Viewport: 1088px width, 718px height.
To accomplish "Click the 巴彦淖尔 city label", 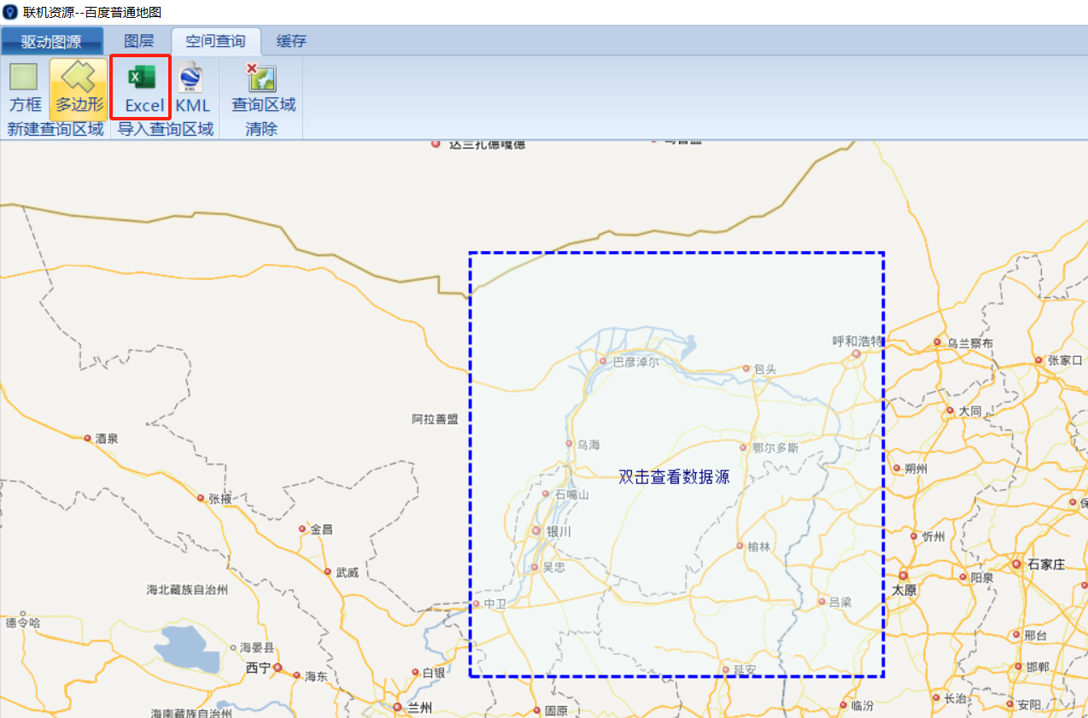I will tap(636, 361).
